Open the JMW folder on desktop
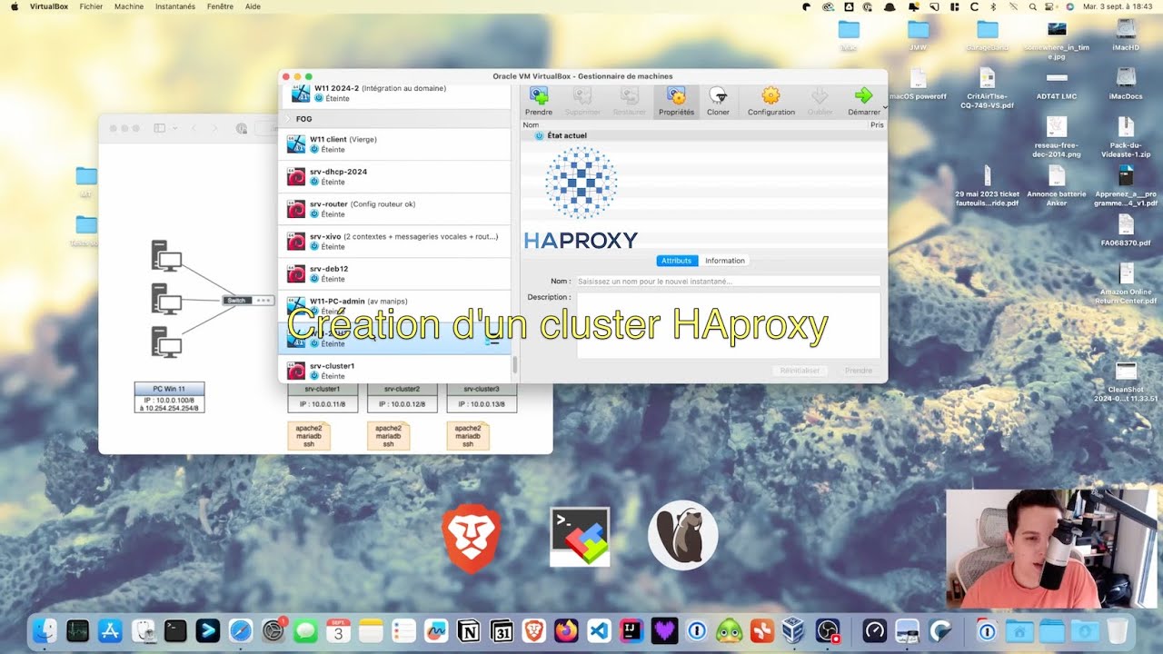The width and height of the screenshot is (1163, 654). [x=919, y=35]
